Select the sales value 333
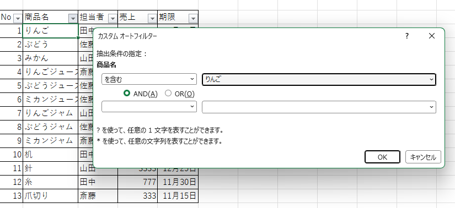Image resolution: width=455 pixels, height=208 pixels. [137, 196]
